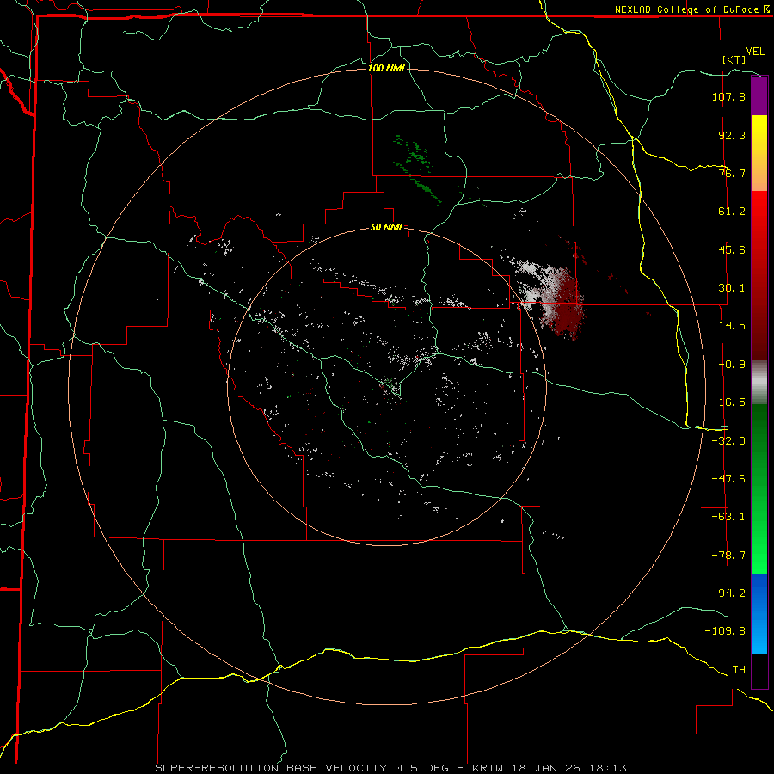Click the NEXLAB-College of DuPage label
This screenshot has height=774, width=774.
(x=687, y=9)
